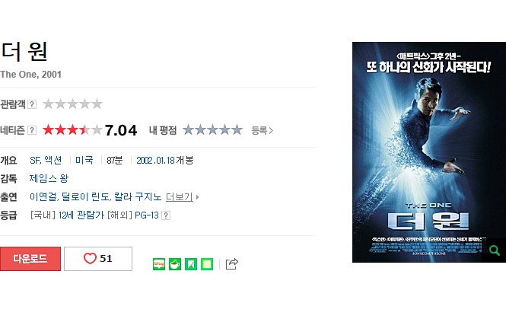Open the 12세 관람가 rating link
506x319 pixels.
coord(81,215)
